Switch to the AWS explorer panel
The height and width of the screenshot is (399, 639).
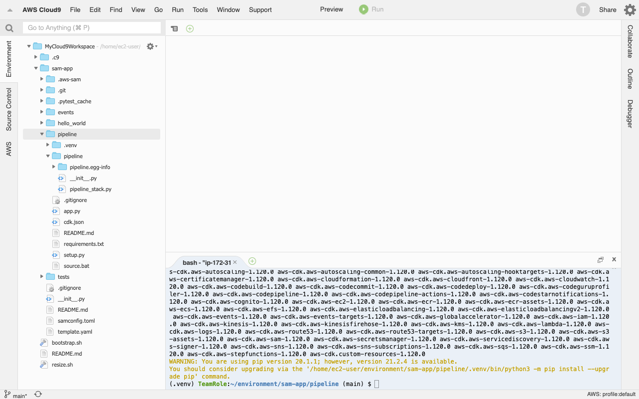click(9, 149)
